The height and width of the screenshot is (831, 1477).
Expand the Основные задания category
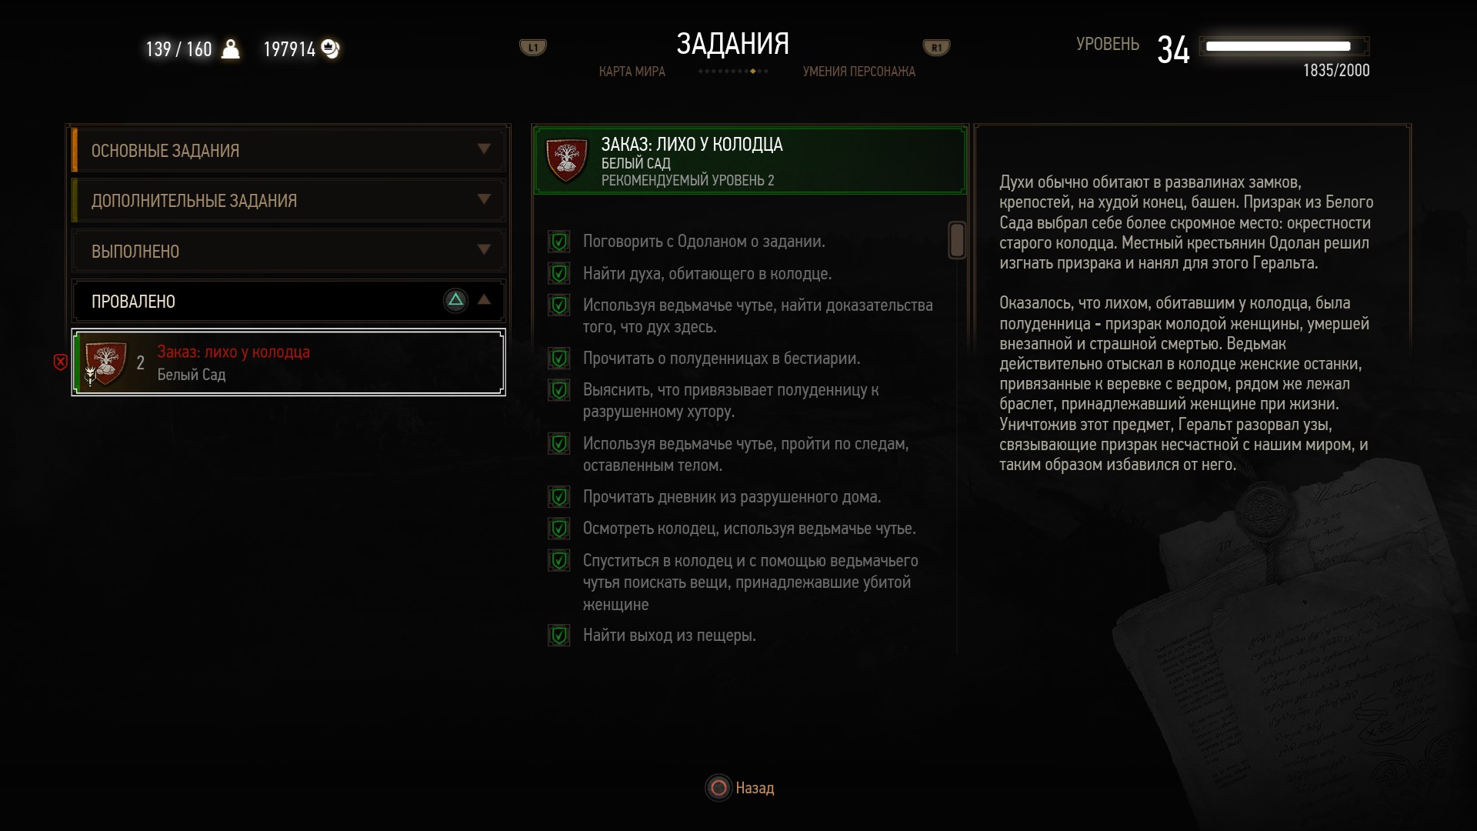tap(288, 150)
